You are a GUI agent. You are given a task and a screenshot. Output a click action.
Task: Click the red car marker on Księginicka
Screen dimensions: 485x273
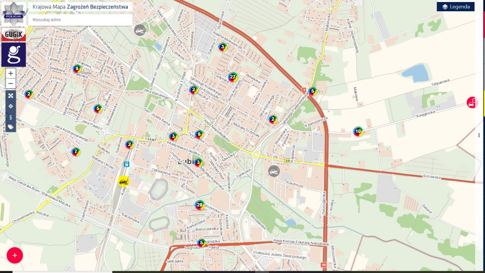tap(472, 102)
